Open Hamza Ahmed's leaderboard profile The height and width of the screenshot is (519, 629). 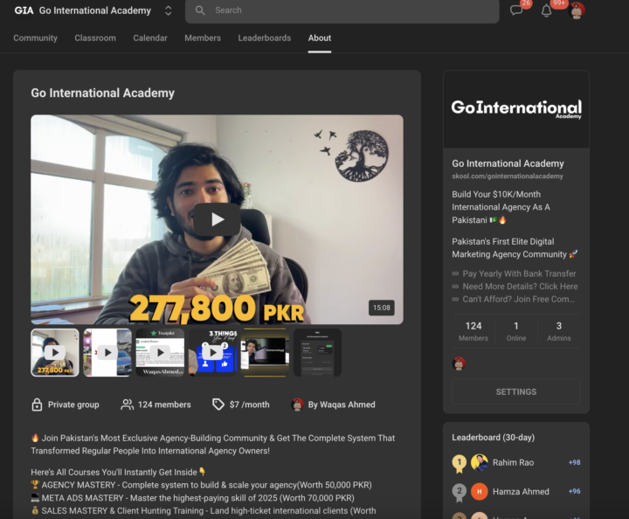[x=521, y=492]
